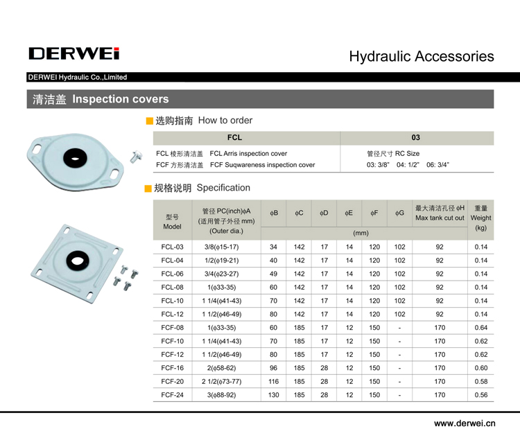Click the black grommet on the arris cover
Image resolution: width=520 pixels, height=438 pixels.
(73, 158)
